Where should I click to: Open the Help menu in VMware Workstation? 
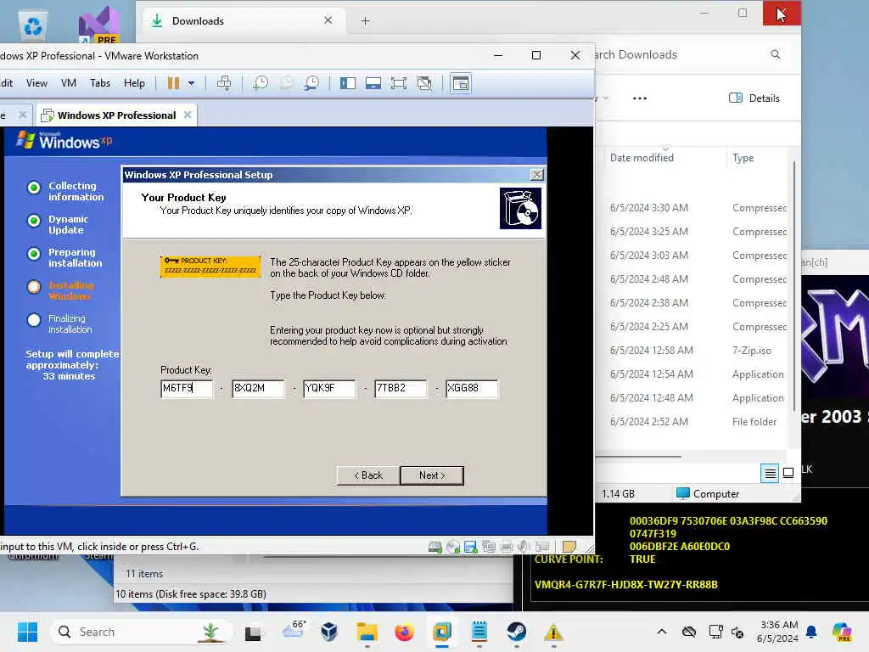pos(134,83)
